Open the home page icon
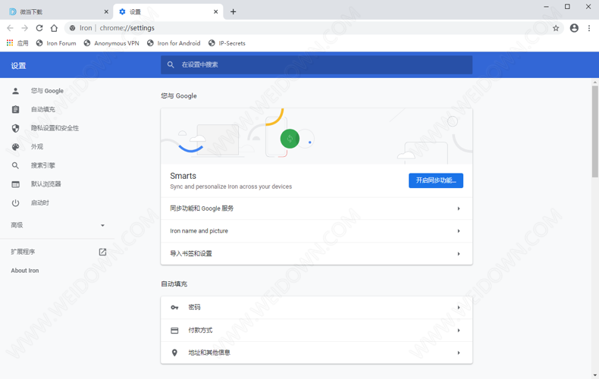Viewport: 599px width, 379px height. (54, 28)
